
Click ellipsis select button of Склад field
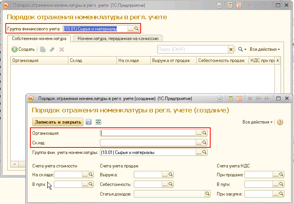[x=199, y=142]
